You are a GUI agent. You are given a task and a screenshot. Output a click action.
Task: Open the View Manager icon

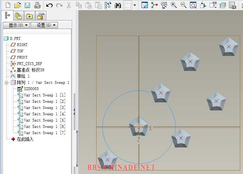[233, 5]
